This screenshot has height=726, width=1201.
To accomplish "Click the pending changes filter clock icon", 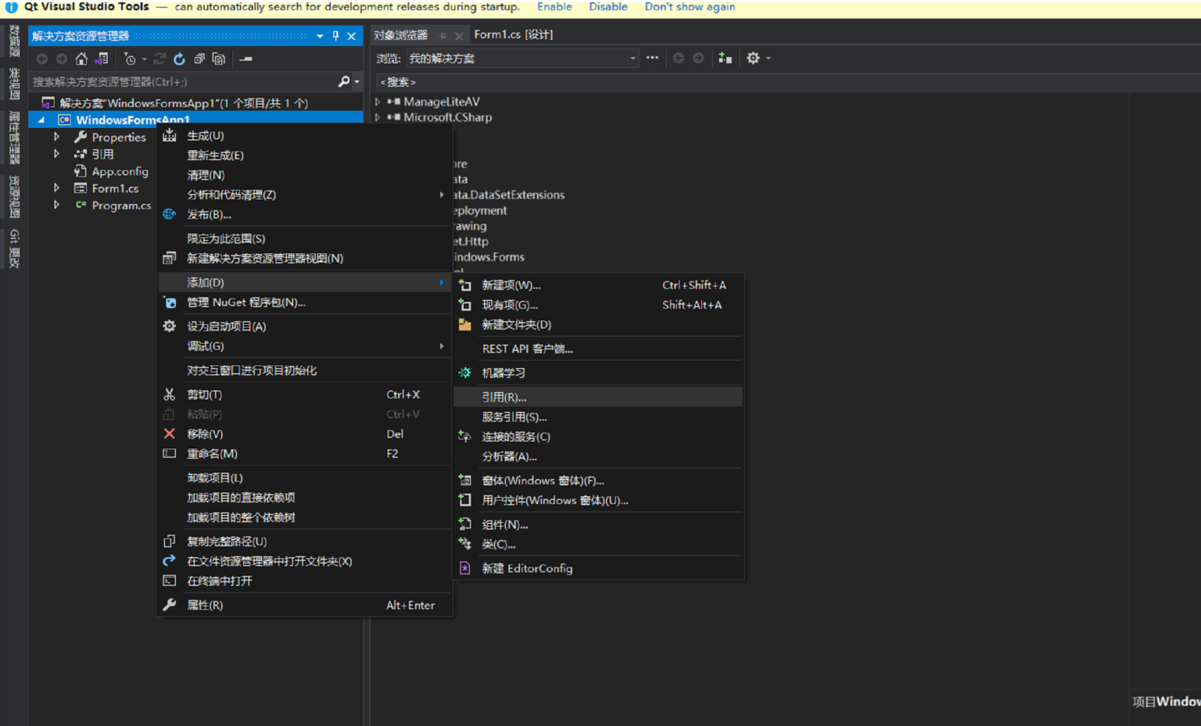I will pos(130,59).
